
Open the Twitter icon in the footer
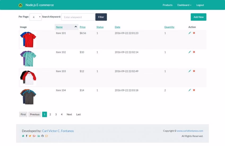(30, 136)
